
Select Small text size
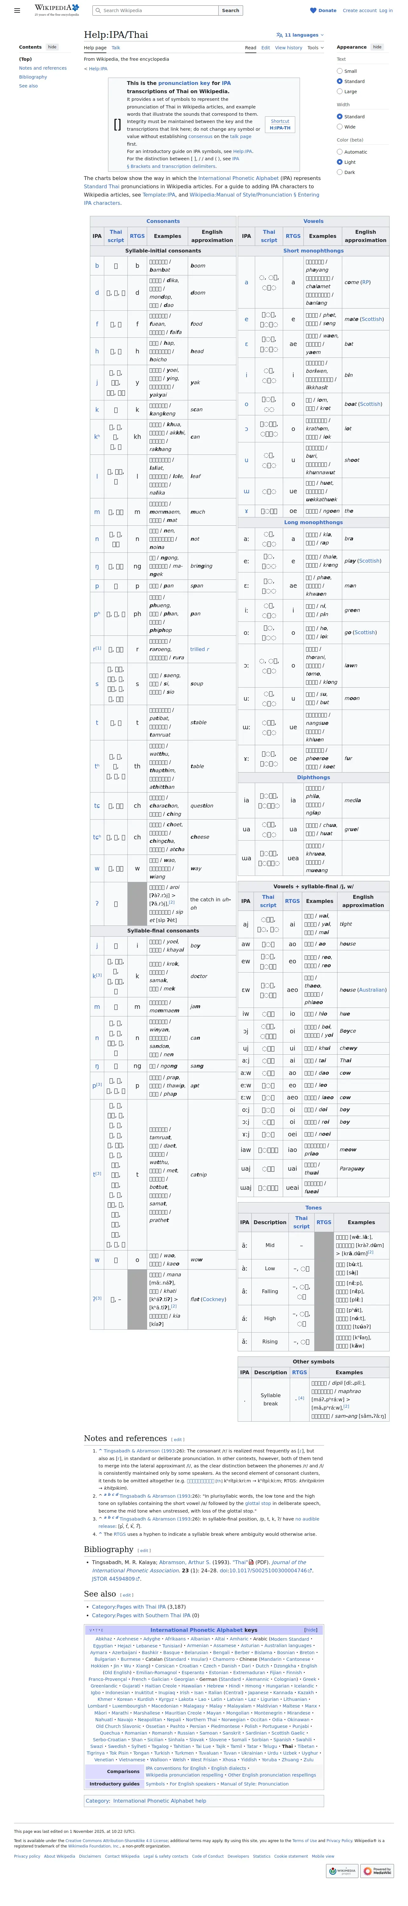point(339,71)
